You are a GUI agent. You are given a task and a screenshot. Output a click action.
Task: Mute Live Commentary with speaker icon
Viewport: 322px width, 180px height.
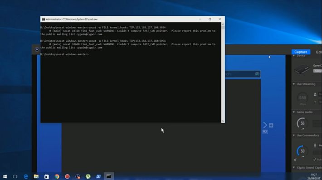tap(295, 160)
